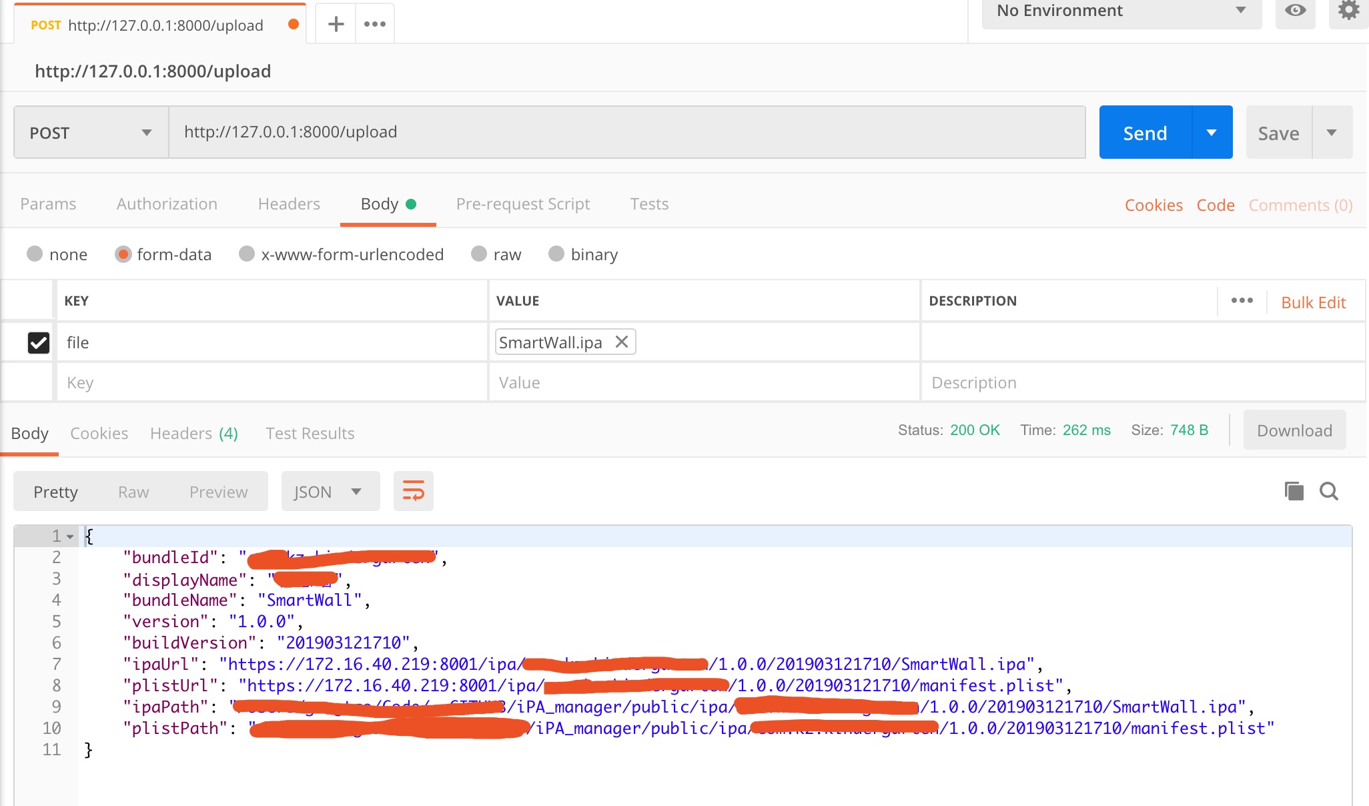The width and height of the screenshot is (1369, 806).
Task: Open the Pre-request Script tab
Action: [x=522, y=204]
